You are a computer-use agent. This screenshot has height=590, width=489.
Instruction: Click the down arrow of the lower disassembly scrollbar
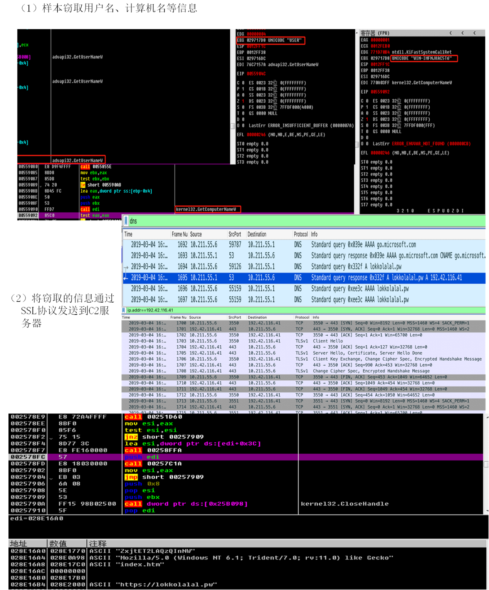[x=487, y=511]
